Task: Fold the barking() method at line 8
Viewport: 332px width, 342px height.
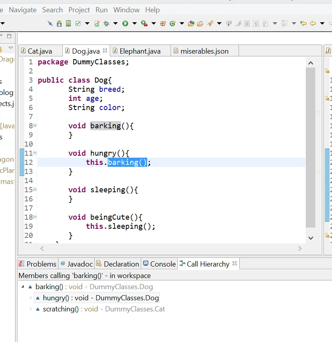Action: [x=35, y=126]
